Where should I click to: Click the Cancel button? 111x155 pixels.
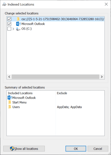click(x=98, y=149)
